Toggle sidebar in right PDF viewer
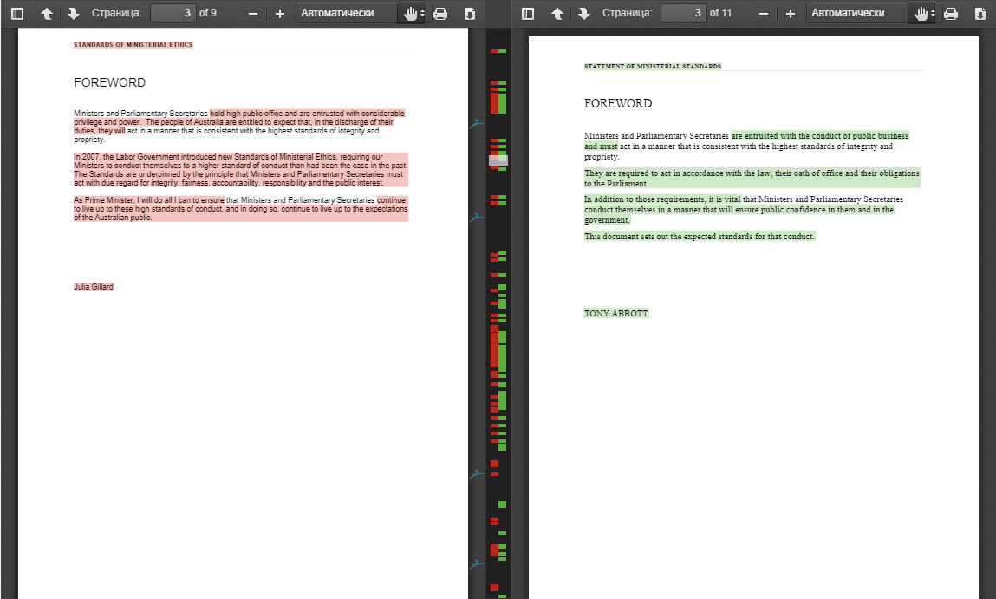Image resolution: width=996 pixels, height=599 pixels. click(528, 13)
